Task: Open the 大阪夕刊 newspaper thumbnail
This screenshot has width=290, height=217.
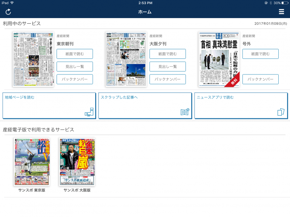Action: [x=126, y=59]
